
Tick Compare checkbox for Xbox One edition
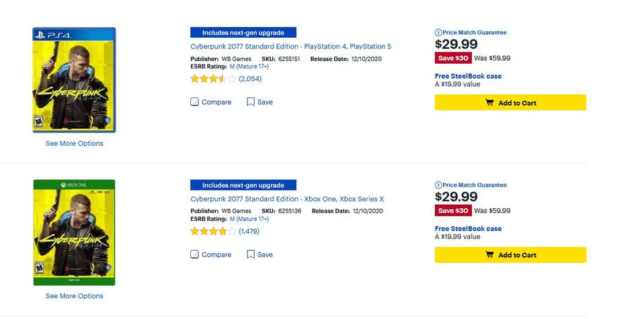(x=195, y=255)
